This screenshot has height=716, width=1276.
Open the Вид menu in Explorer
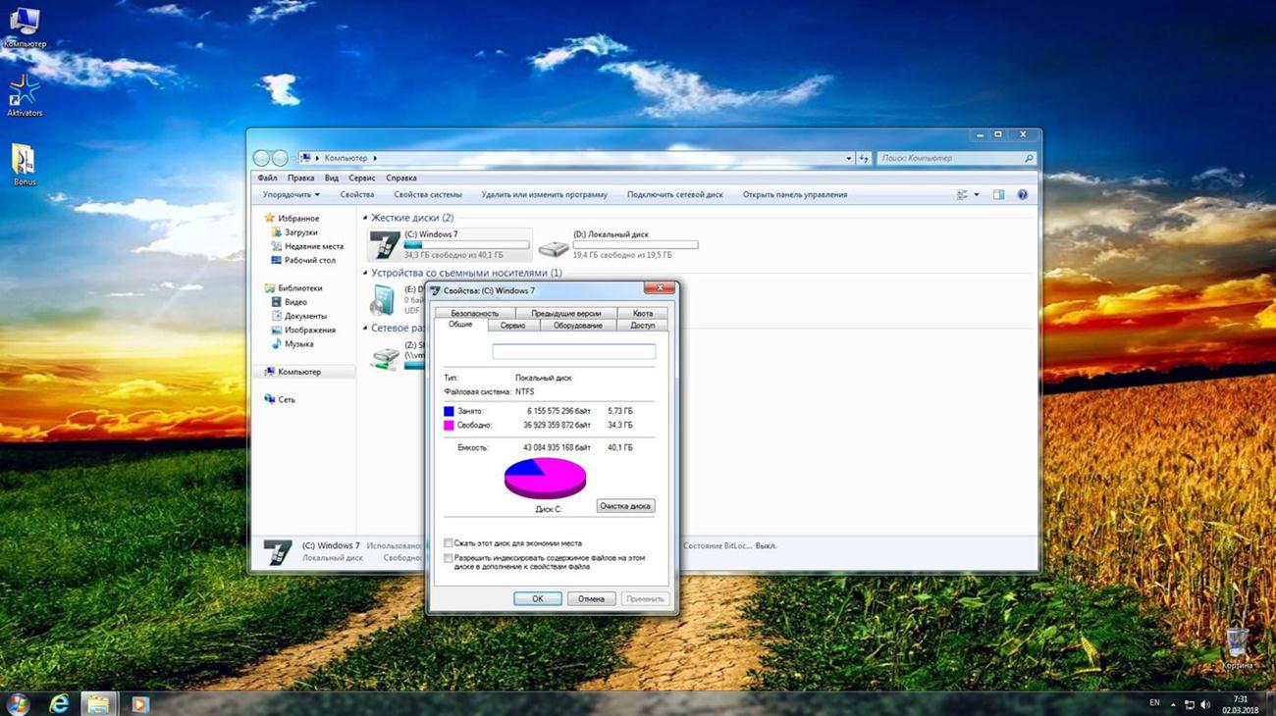[x=332, y=179]
